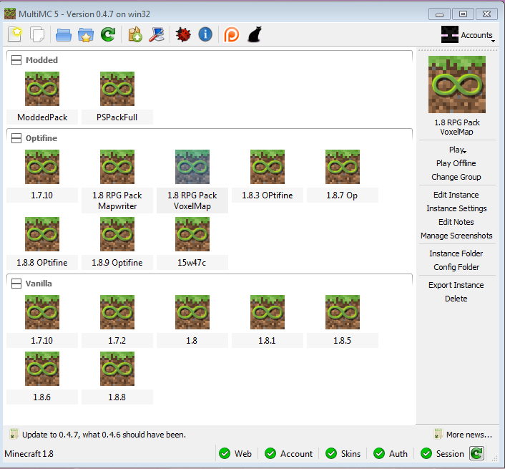Click the Add new instance toolbar icon
The image size is (505, 469).
click(x=16, y=34)
